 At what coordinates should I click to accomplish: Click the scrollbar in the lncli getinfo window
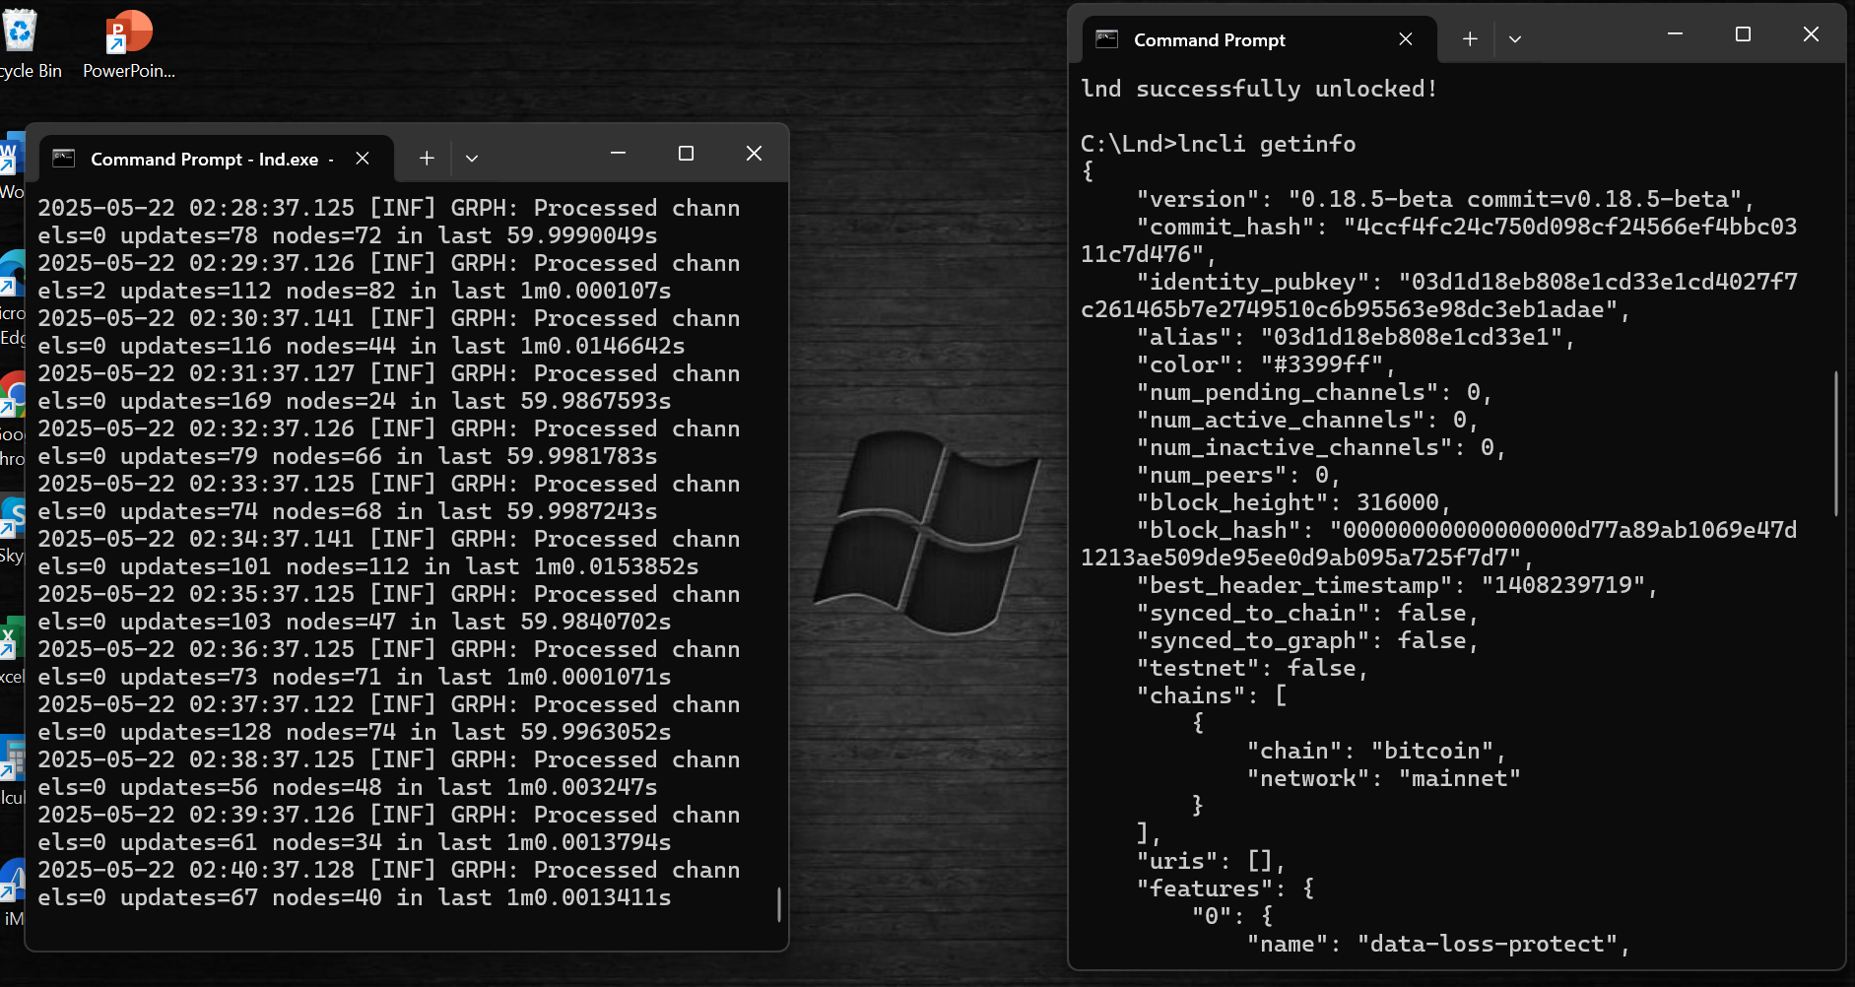1835,443
